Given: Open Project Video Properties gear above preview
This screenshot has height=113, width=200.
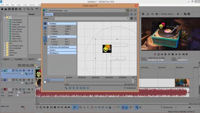Looking at the screenshot, I should tap(143, 14).
